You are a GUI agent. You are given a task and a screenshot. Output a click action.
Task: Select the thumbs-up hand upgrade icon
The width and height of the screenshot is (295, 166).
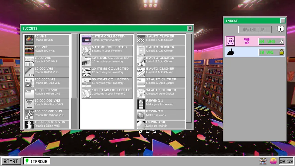coord(231,52)
